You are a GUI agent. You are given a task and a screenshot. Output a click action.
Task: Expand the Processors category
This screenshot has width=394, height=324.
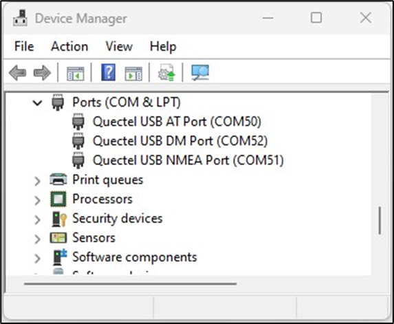click(x=37, y=200)
